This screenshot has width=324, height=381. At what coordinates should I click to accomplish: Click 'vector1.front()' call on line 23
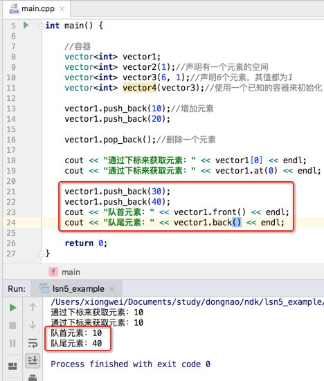coord(210,212)
